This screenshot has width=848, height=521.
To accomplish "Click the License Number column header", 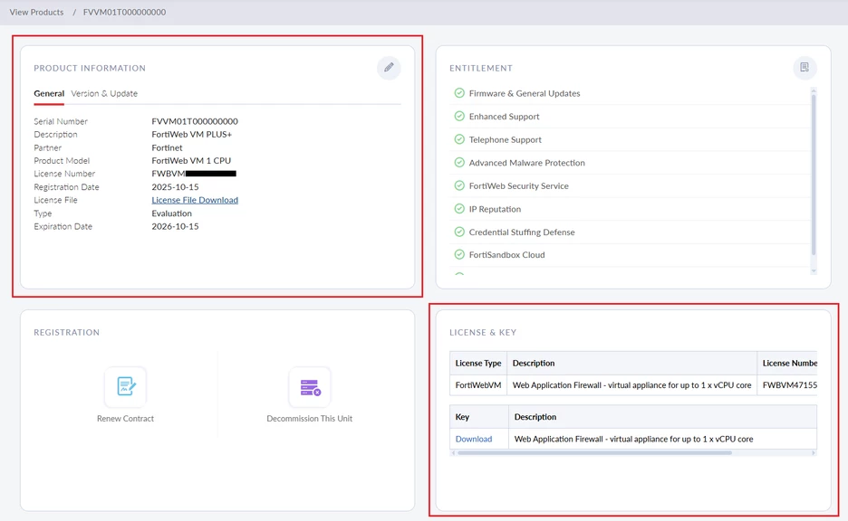I will (787, 364).
